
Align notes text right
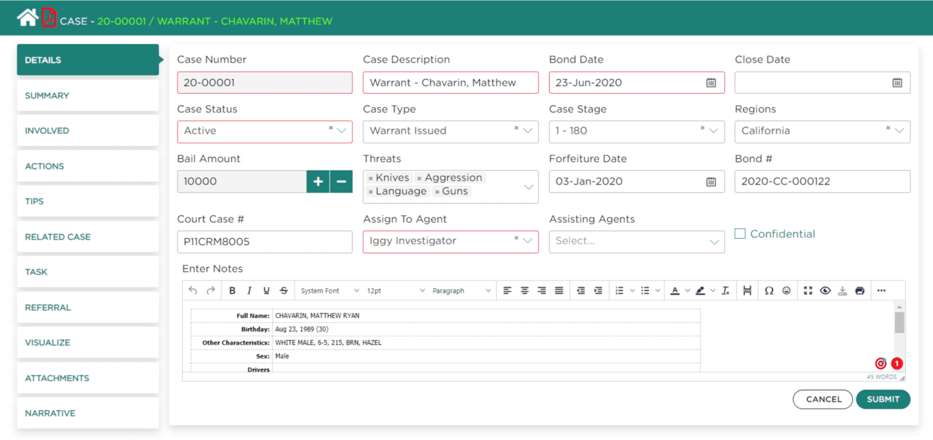pyautogui.click(x=542, y=290)
